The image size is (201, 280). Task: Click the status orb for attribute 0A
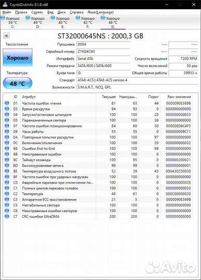tap(7, 137)
